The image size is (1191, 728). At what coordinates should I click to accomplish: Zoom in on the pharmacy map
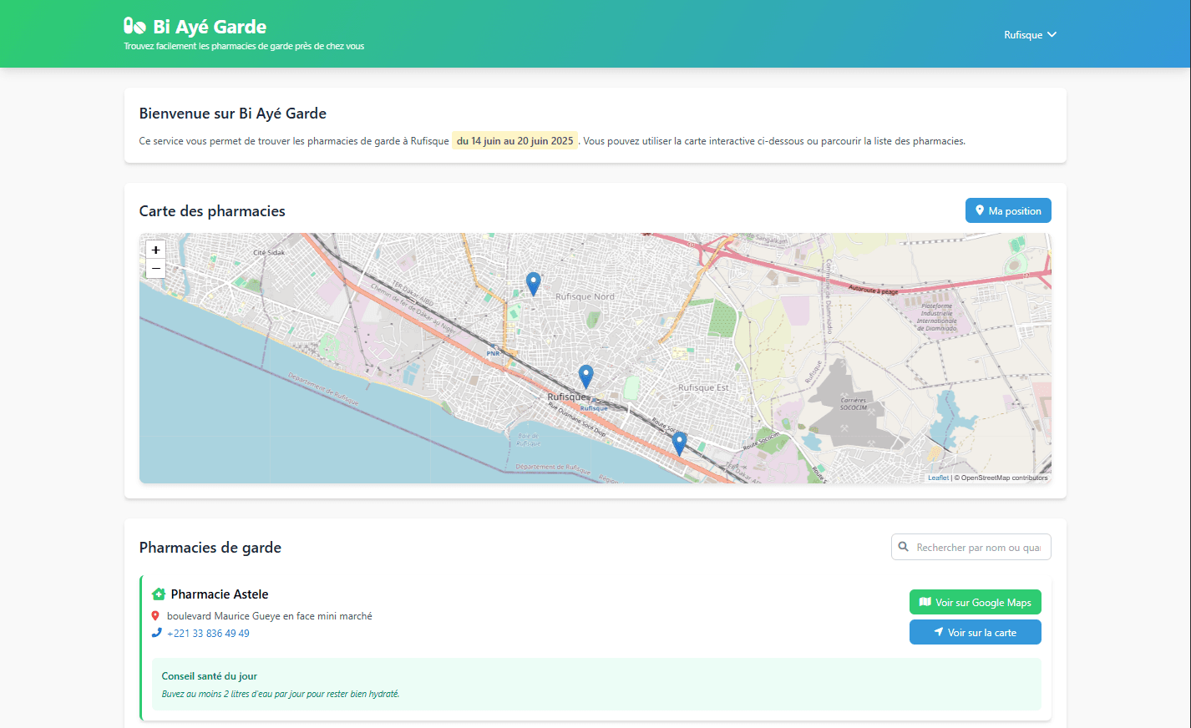(155, 250)
